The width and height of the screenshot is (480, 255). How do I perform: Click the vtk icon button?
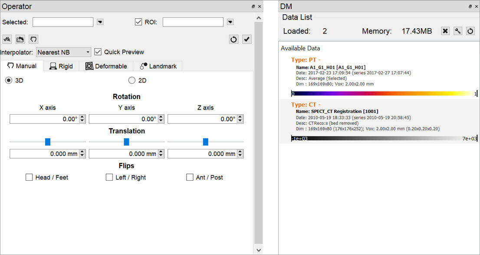point(7,39)
